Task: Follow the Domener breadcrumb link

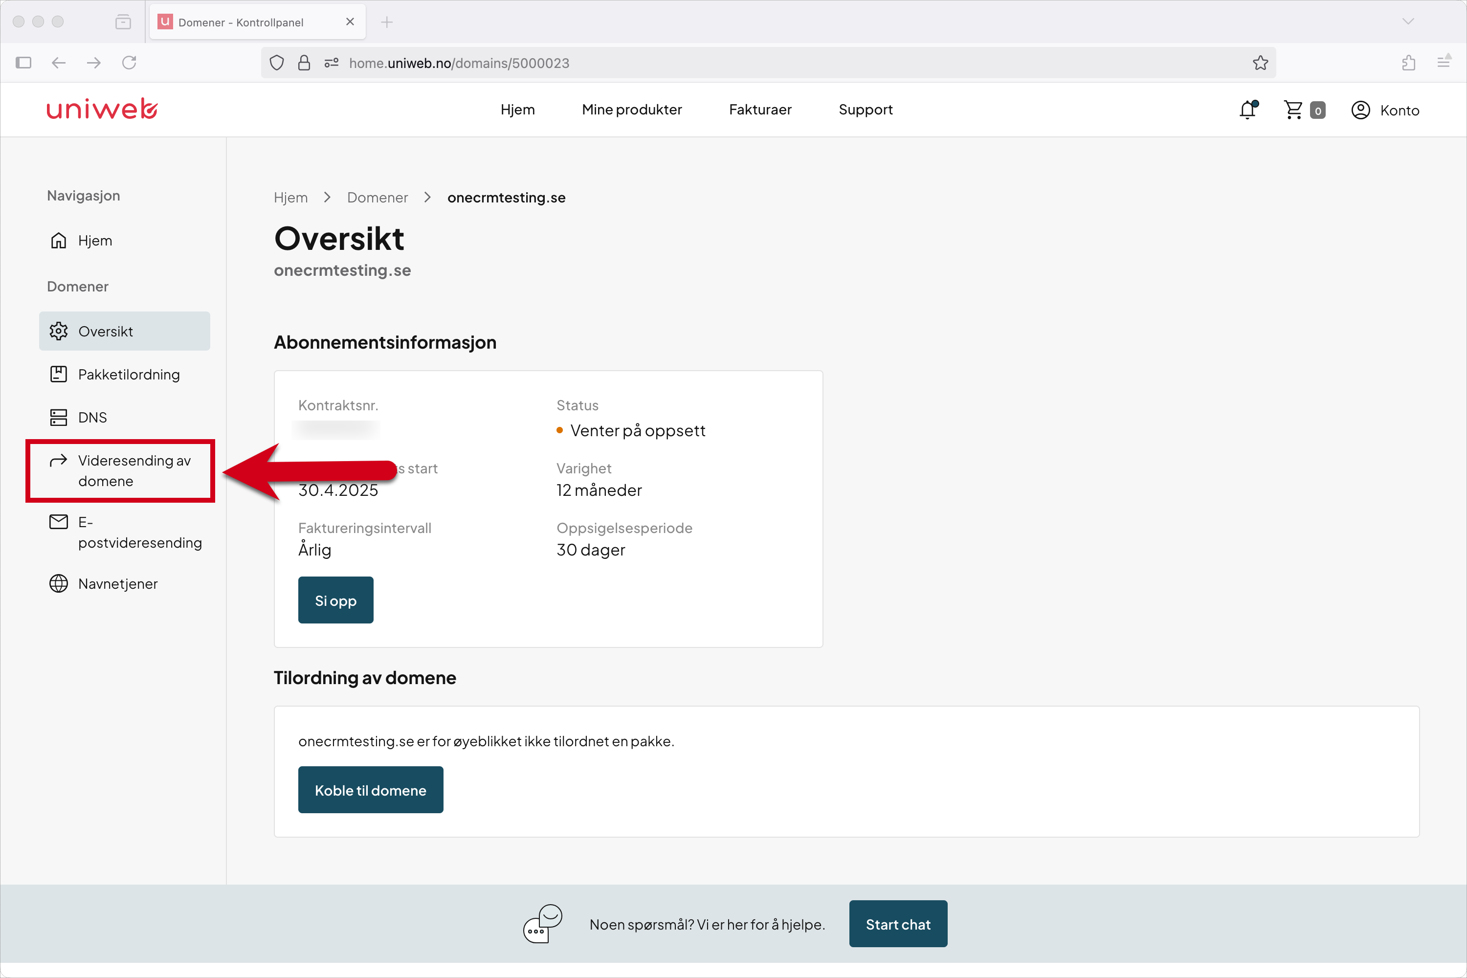Action: [378, 198]
